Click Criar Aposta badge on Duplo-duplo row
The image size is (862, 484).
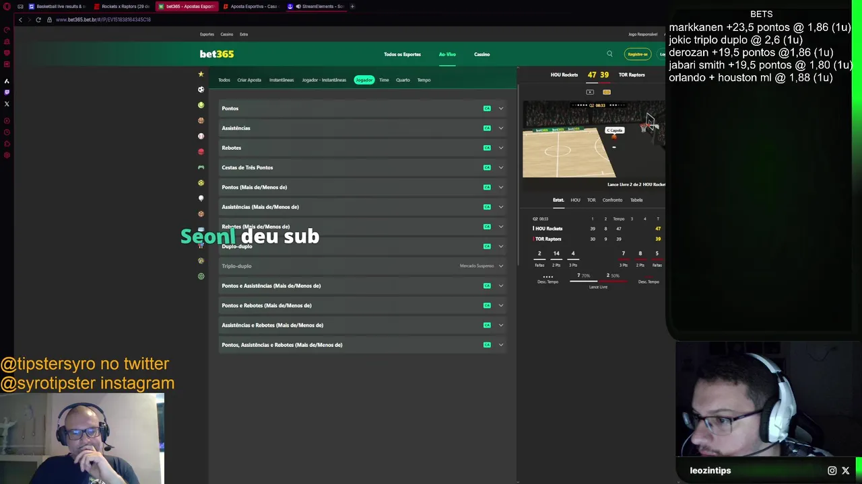pyautogui.click(x=487, y=246)
